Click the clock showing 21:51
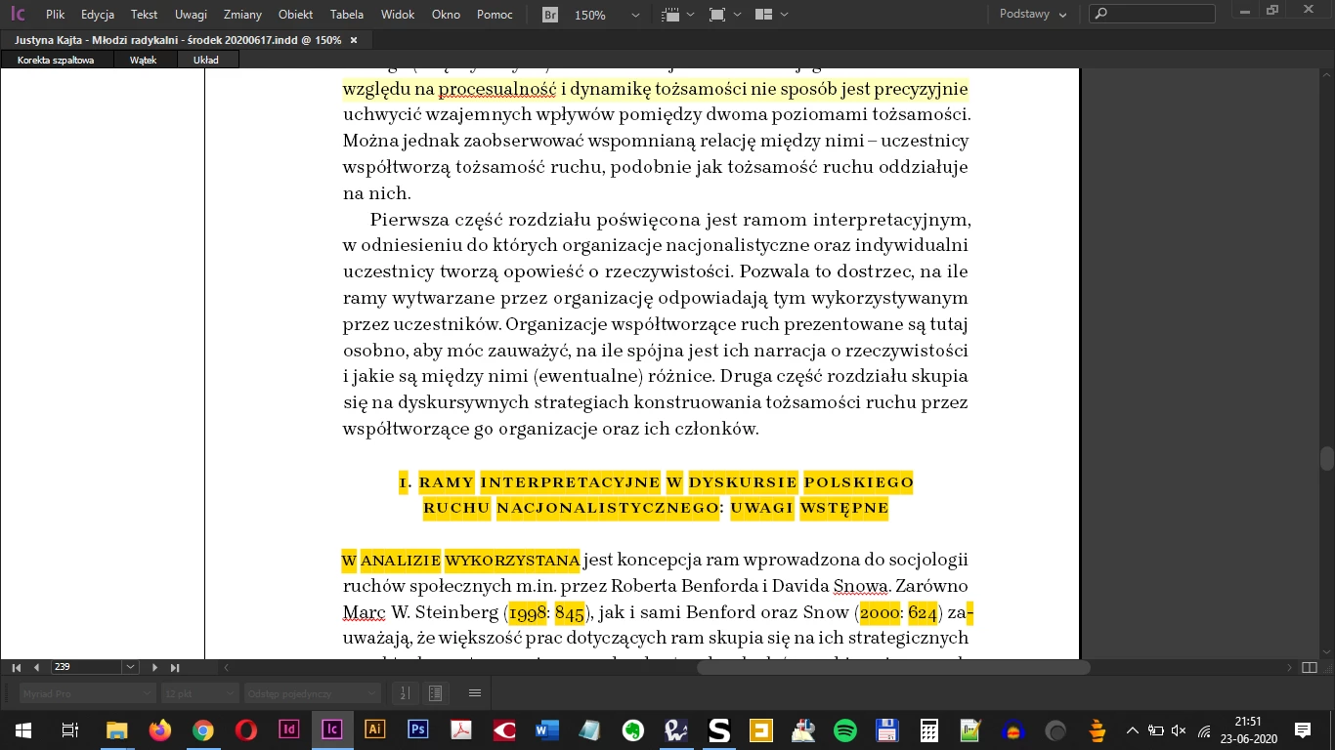Screen dimensions: 1335x750 (1247, 729)
